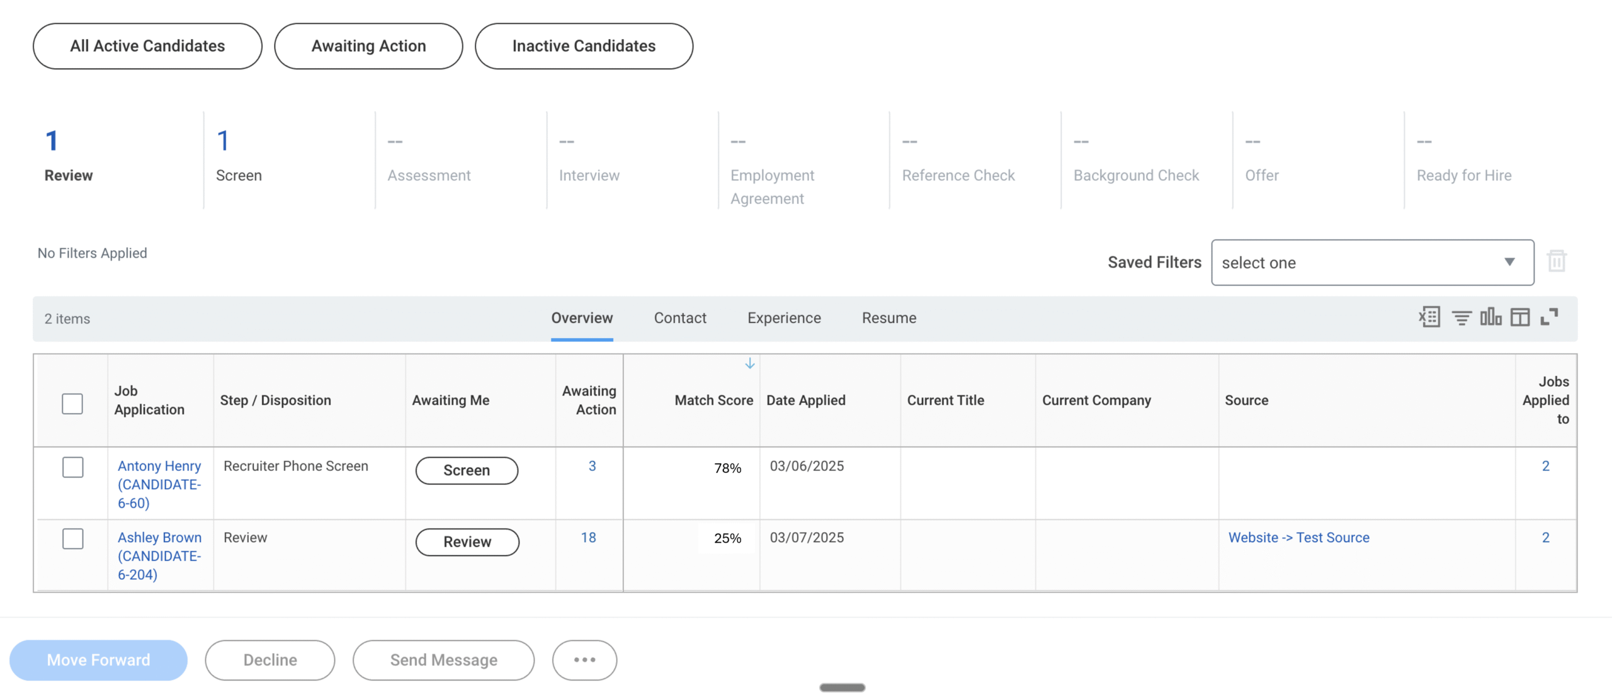Check the Ashley Brown row checkbox
This screenshot has width=1612, height=697.
pos(72,538)
